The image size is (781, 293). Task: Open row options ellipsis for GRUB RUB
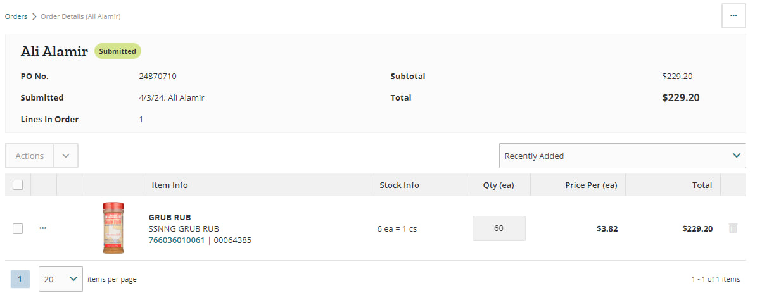[43, 228]
